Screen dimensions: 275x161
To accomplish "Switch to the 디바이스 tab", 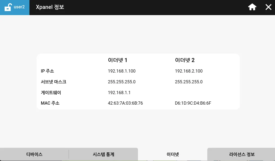I will [34, 155].
